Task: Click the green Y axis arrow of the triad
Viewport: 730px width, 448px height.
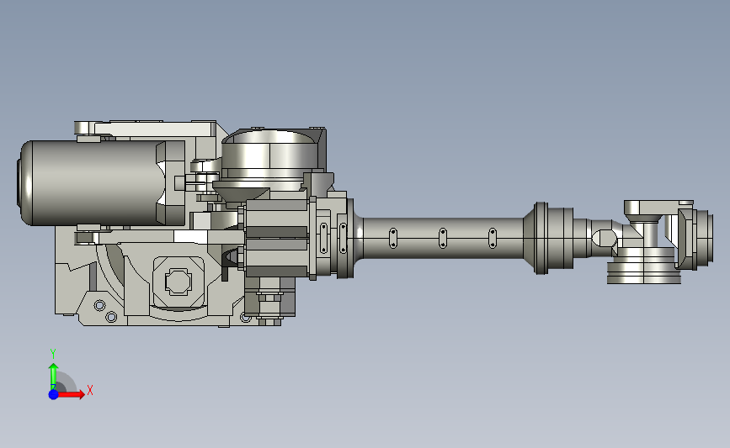Action: tap(54, 377)
